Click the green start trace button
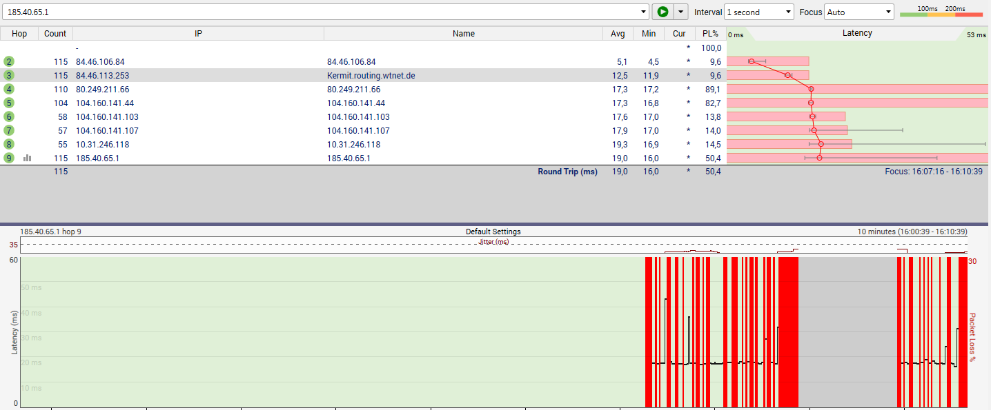 (663, 12)
